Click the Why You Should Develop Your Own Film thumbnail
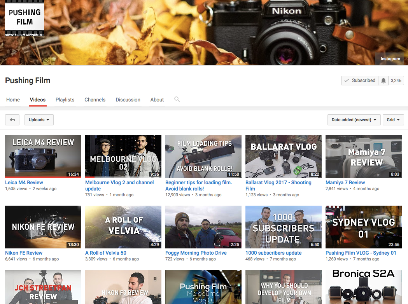 (x=284, y=287)
